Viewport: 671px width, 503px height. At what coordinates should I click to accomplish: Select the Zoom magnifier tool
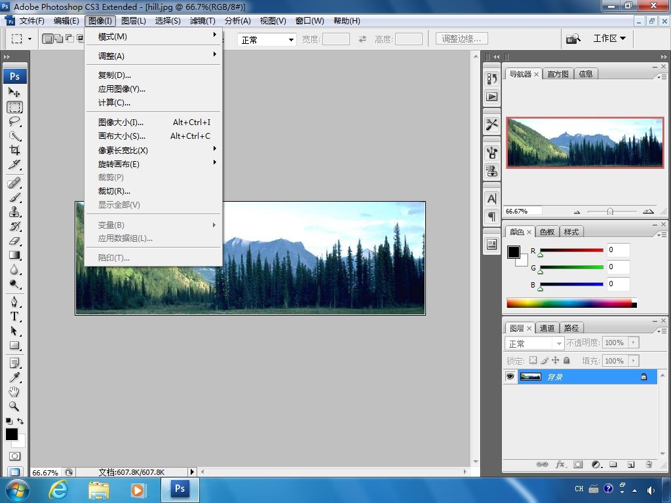[x=14, y=406]
